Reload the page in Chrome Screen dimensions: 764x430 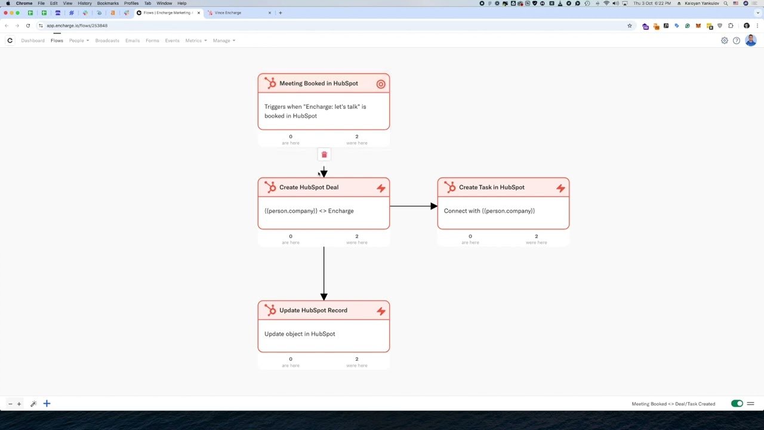pos(27,26)
